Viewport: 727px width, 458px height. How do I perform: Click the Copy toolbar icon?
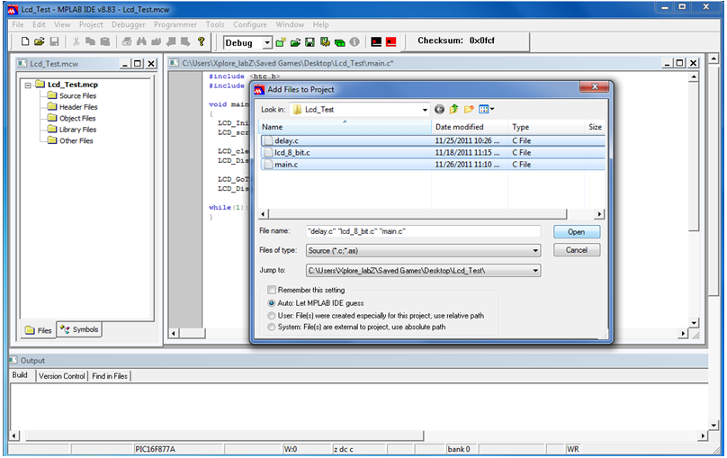[x=90, y=41]
